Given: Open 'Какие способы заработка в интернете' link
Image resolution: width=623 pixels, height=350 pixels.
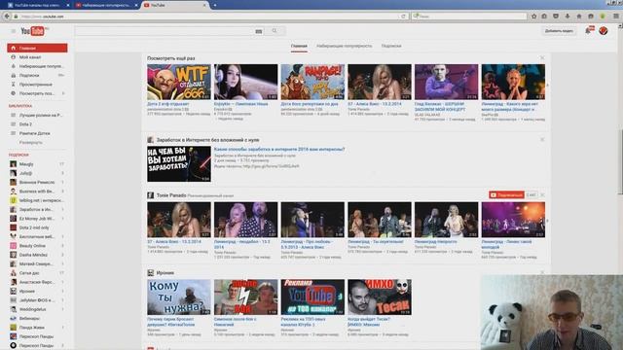Looking at the screenshot, I should pos(279,149).
